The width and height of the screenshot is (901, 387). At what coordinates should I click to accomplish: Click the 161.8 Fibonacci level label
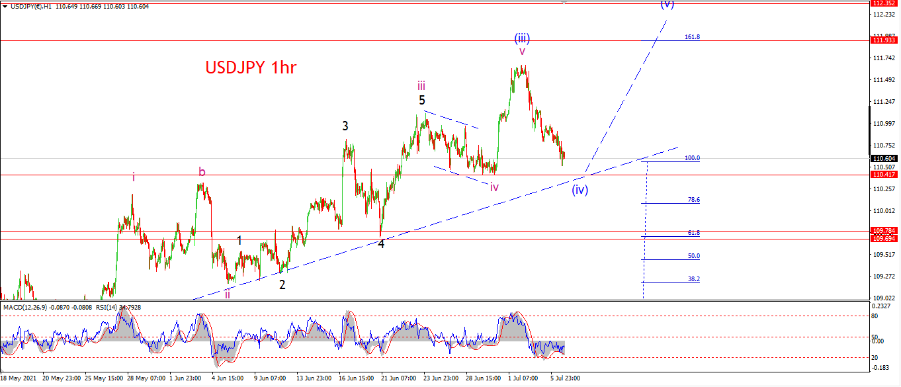(x=692, y=37)
